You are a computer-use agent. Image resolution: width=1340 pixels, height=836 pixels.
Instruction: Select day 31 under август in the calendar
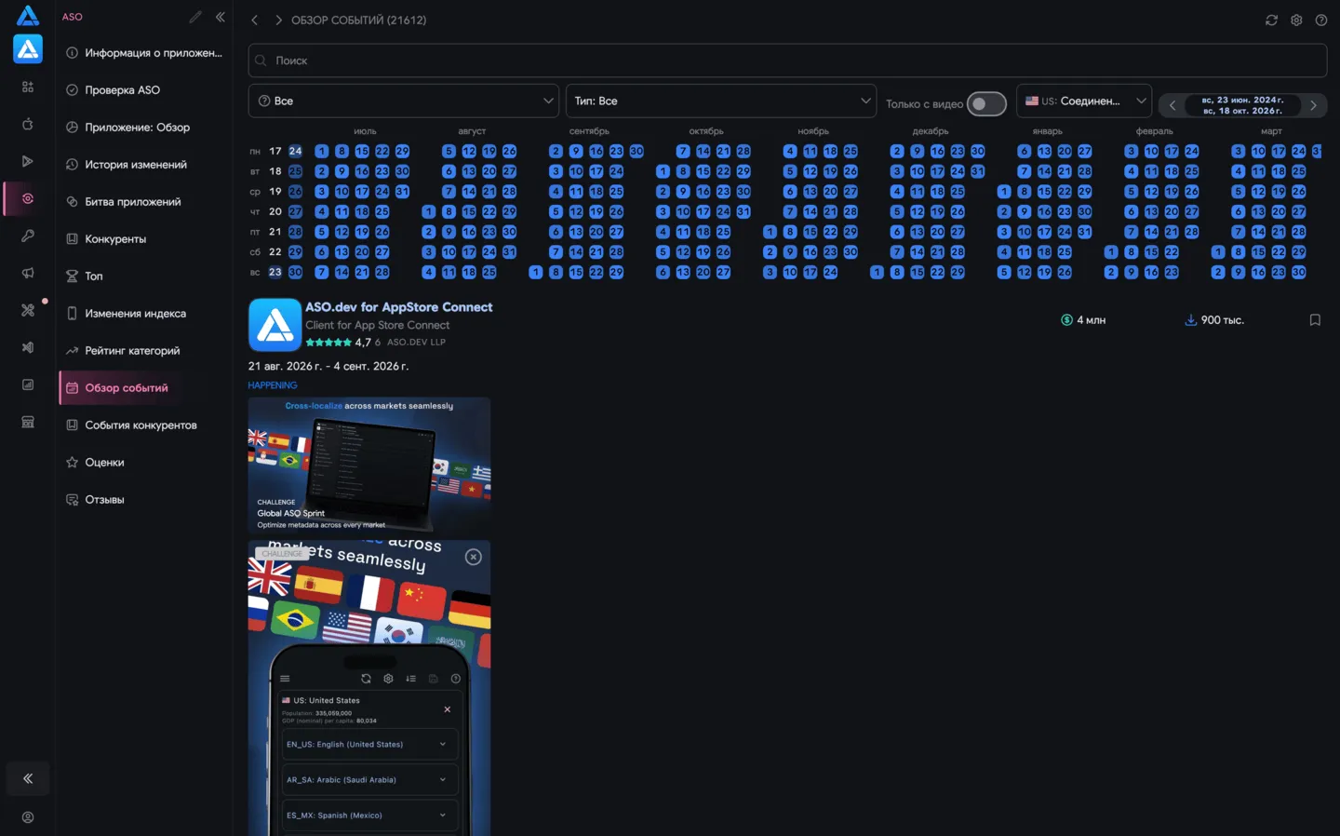(x=509, y=252)
